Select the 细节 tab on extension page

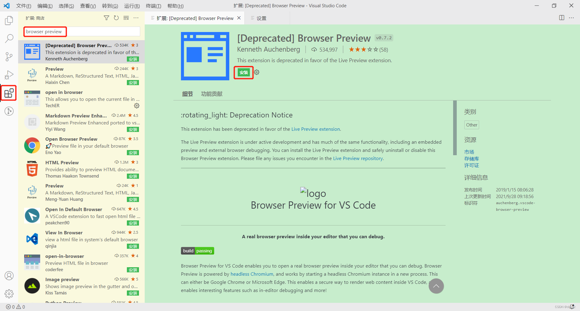pyautogui.click(x=187, y=94)
